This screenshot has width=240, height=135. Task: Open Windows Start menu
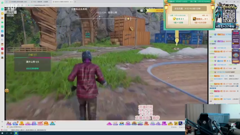point(2,133)
